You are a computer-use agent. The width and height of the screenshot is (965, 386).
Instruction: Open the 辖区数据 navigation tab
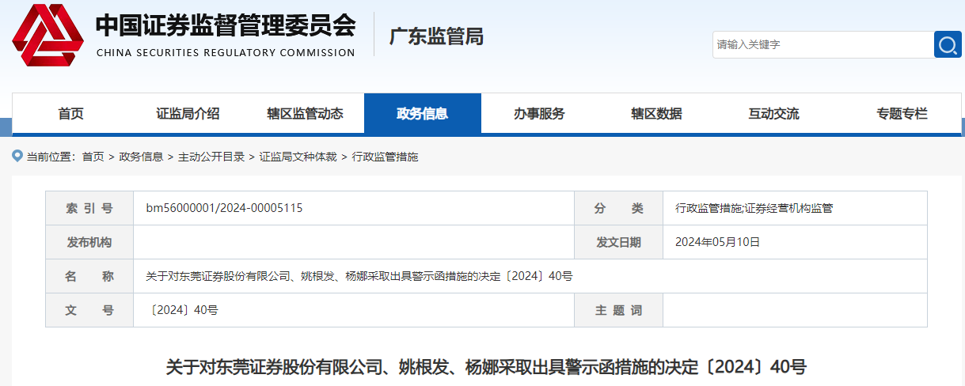656,114
